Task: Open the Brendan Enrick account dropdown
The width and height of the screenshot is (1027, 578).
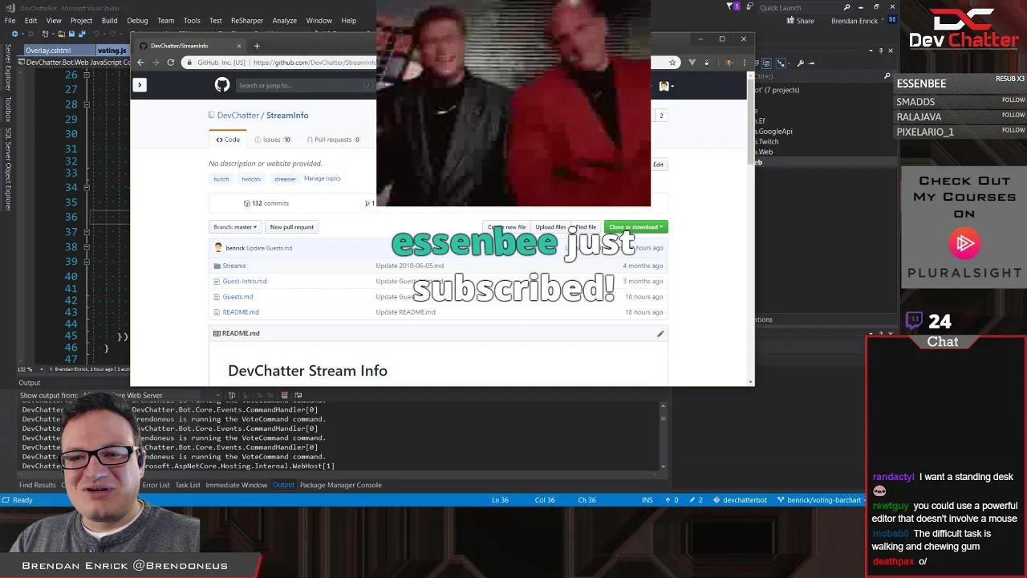Action: tap(856, 21)
